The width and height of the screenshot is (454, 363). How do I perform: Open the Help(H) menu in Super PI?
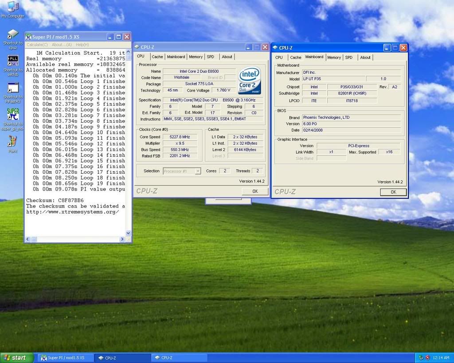pyautogui.click(x=82, y=45)
